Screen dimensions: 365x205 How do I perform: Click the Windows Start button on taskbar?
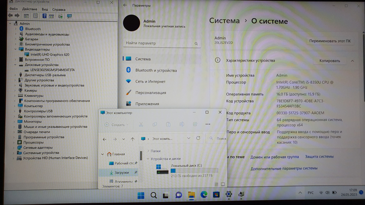[x=141, y=195]
